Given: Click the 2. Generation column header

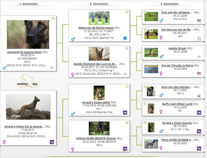Looking at the screenshot, I should tap(99, 4).
